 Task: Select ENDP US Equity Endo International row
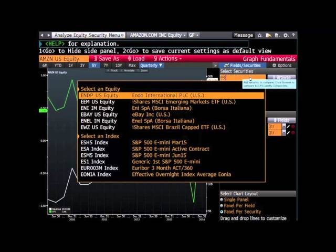coord(171,96)
